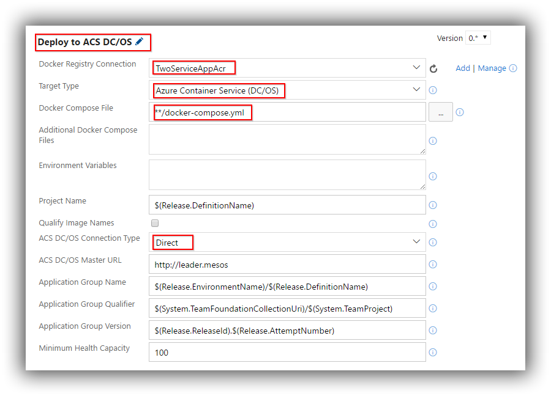Refresh the Docker Registry Connection list
551x396 pixels.
[433, 68]
